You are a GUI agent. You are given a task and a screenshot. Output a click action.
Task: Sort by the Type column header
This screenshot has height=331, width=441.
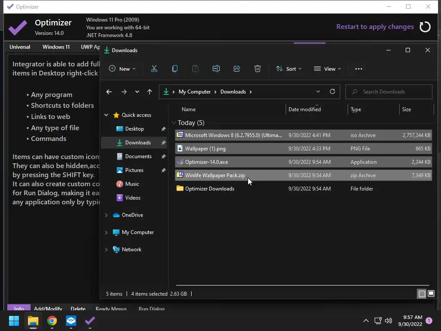(356, 109)
